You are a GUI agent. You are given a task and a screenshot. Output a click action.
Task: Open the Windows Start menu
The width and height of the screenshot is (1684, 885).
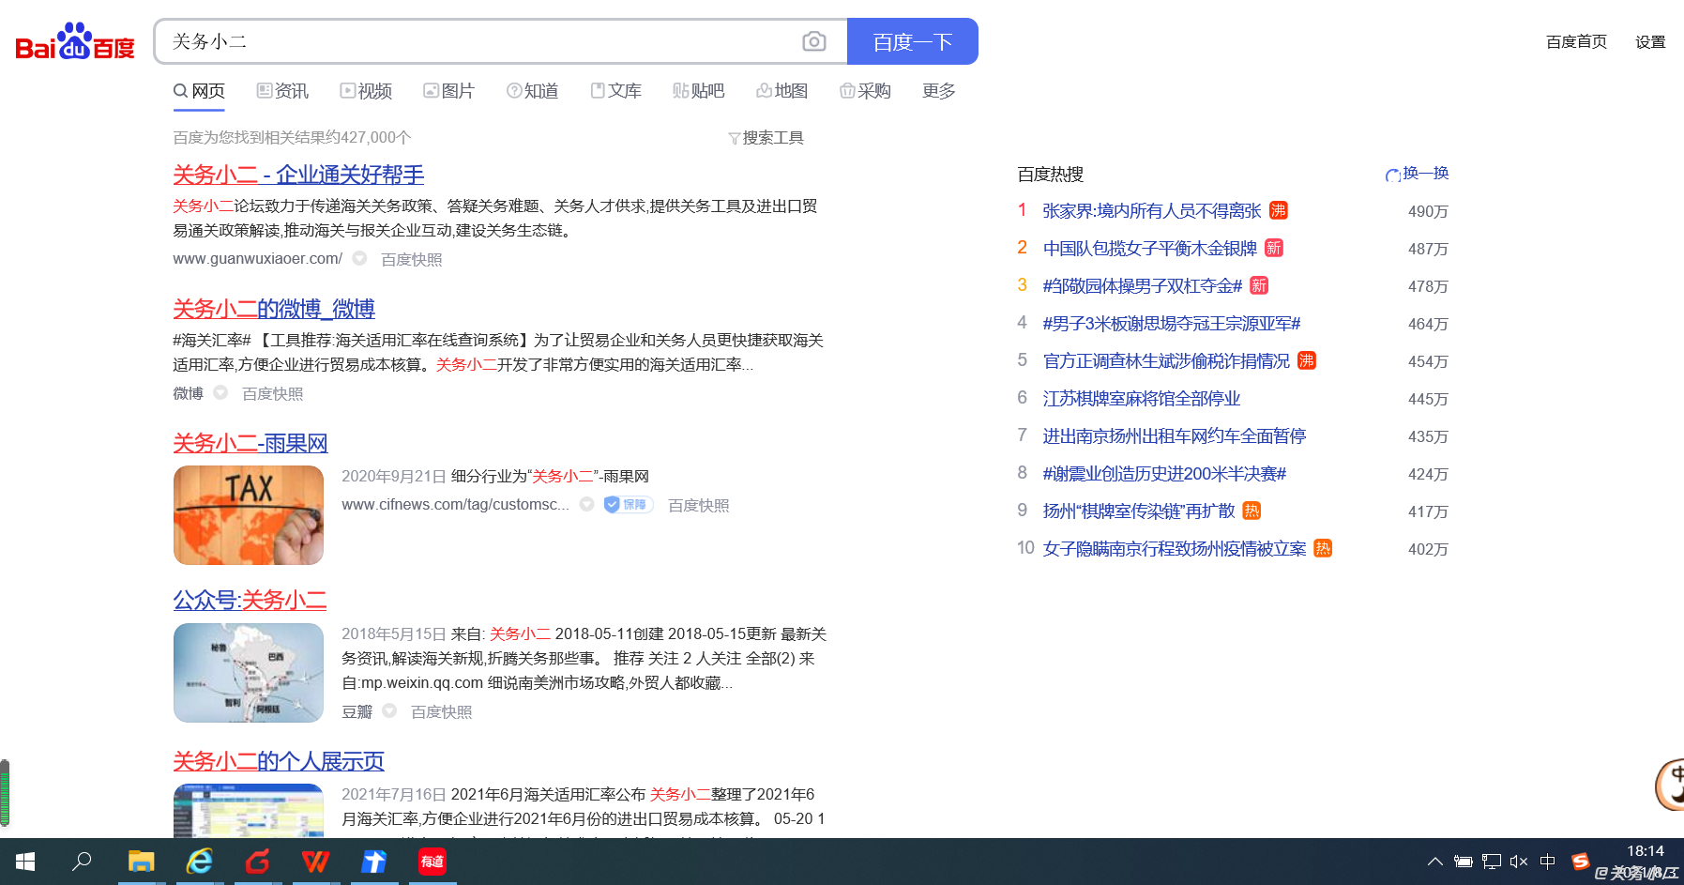pyautogui.click(x=26, y=862)
